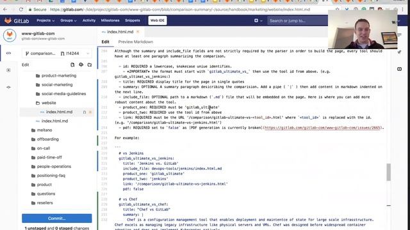Switch to the Edit tab
This screenshot has width=410, height=230.
tap(105, 42)
